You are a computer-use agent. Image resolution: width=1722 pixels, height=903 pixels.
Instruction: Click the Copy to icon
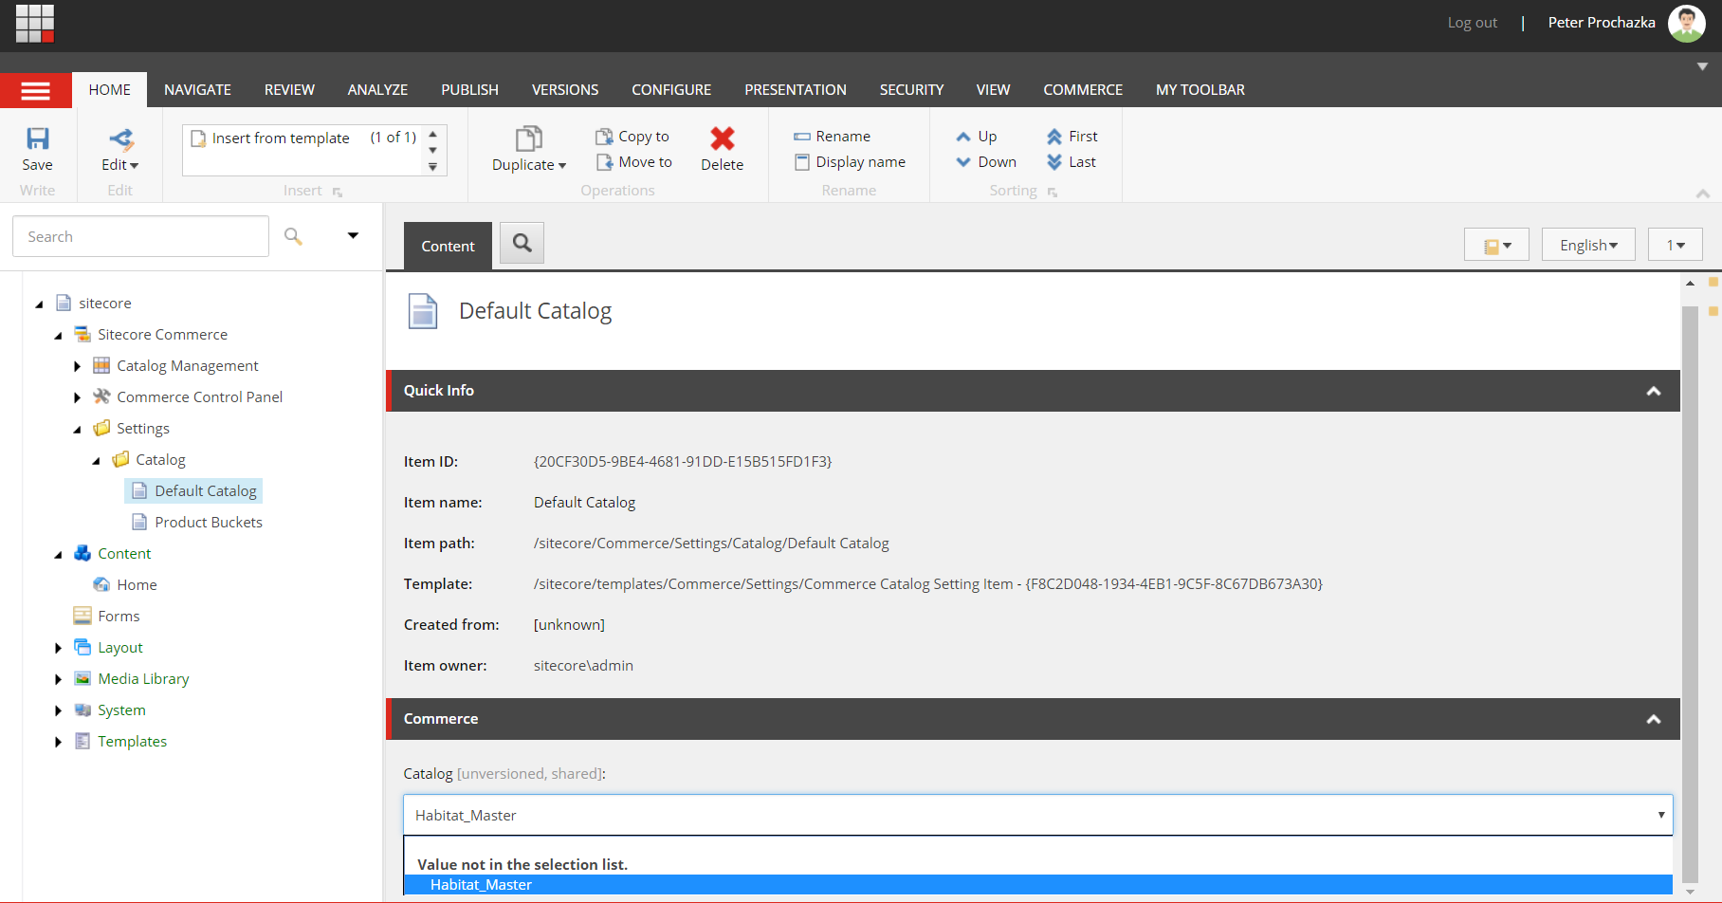[604, 137]
